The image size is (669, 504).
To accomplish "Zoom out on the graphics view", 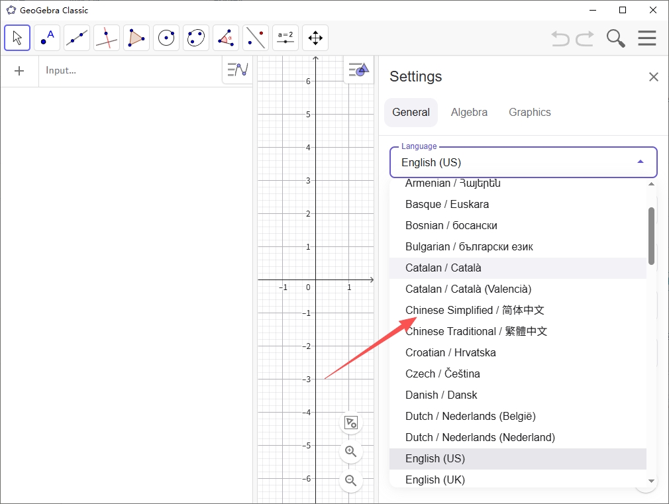I will (x=350, y=481).
